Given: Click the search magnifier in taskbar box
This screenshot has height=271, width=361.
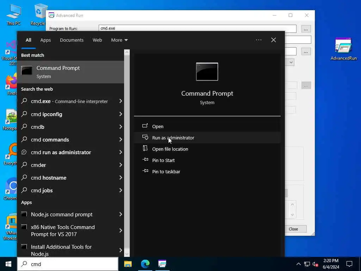Looking at the screenshot, I should [24, 264].
